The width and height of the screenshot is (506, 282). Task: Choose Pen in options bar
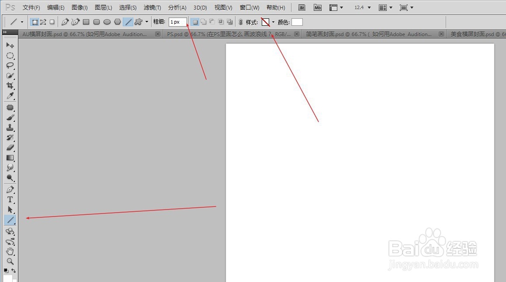click(x=65, y=22)
